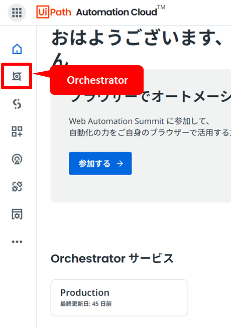The width and height of the screenshot is (231, 328).
Task: Open the app launcher grid icon
Action: coord(17,13)
